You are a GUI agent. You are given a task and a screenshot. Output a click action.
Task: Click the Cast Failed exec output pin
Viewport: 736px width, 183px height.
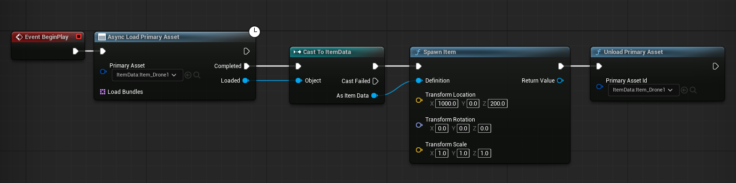(375, 81)
